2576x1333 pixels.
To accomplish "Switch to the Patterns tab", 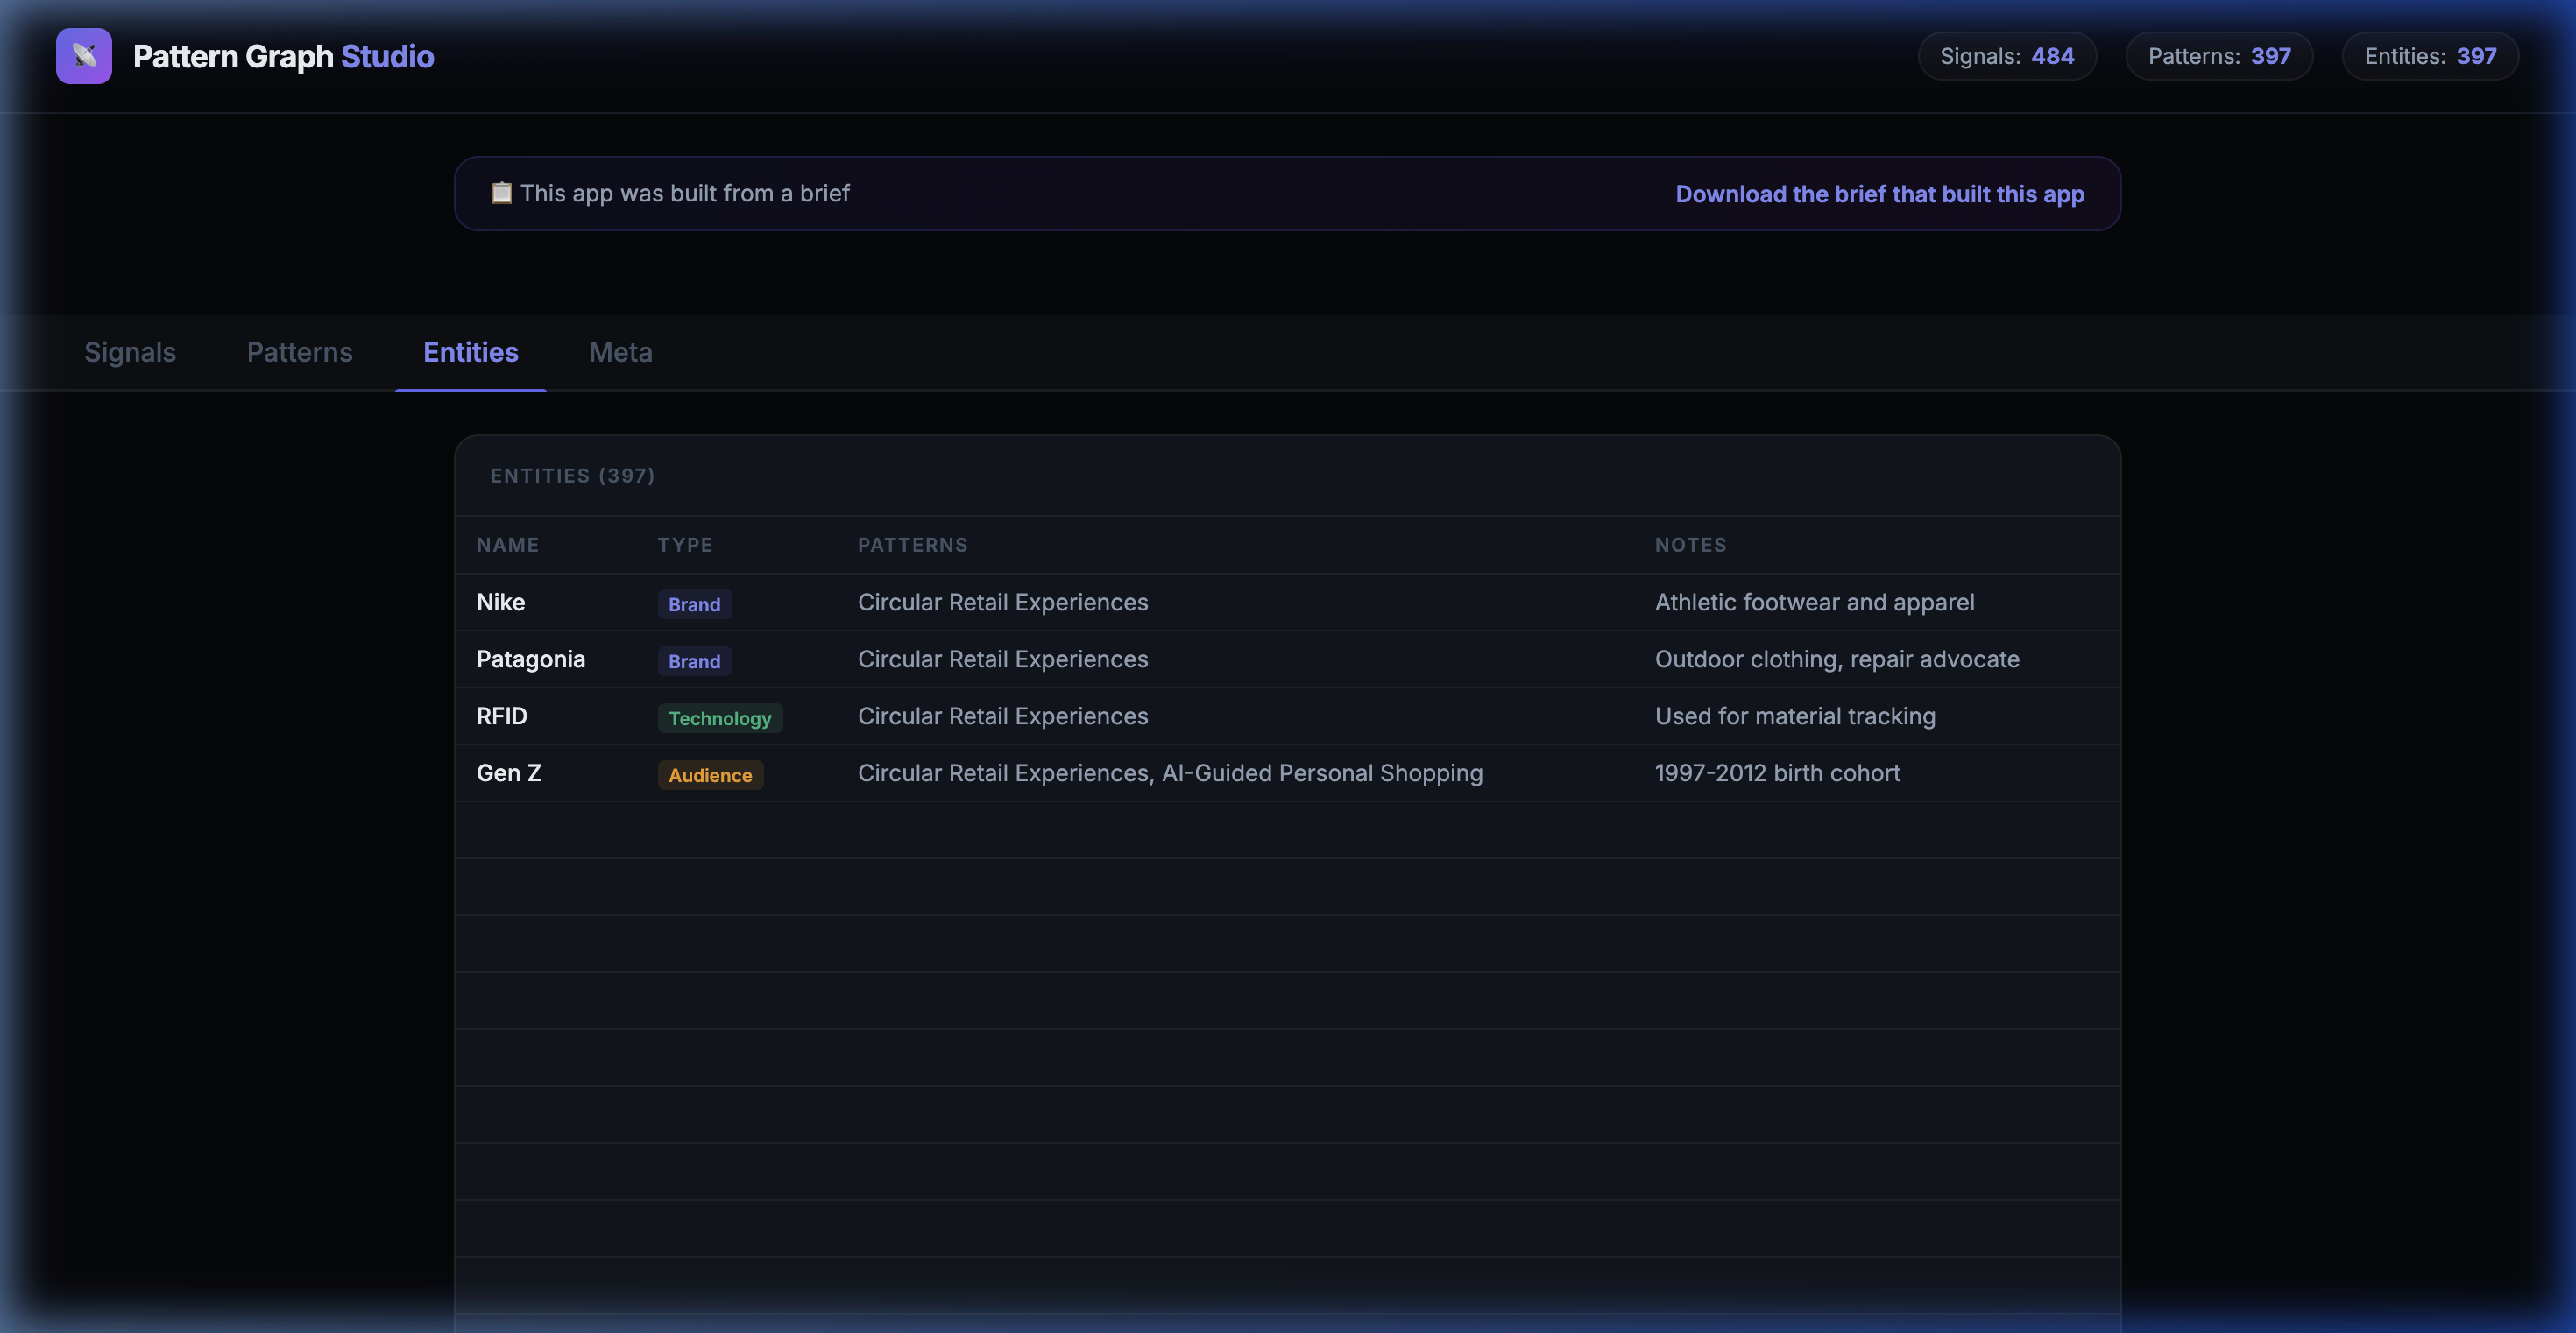I will (x=299, y=352).
